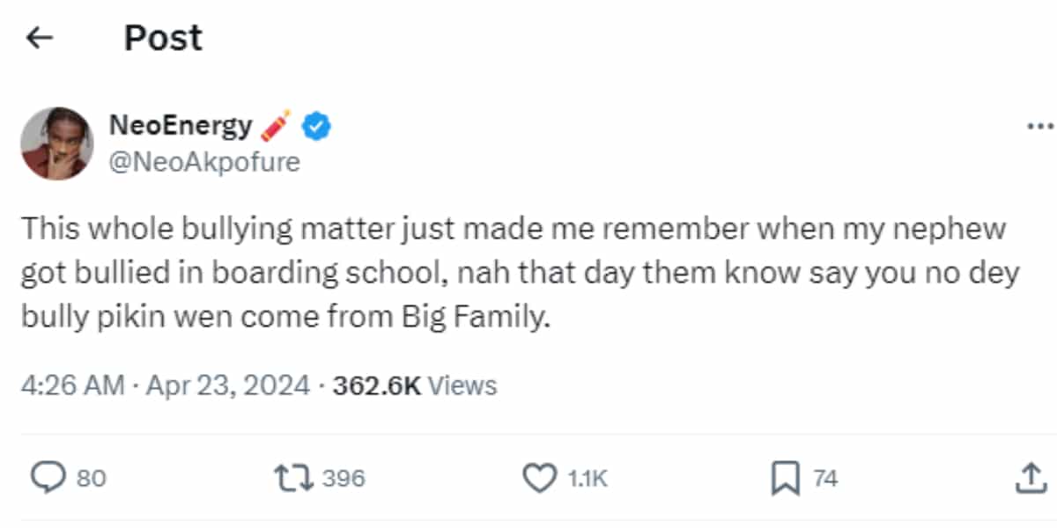Click the blue verified badge

pos(317,127)
